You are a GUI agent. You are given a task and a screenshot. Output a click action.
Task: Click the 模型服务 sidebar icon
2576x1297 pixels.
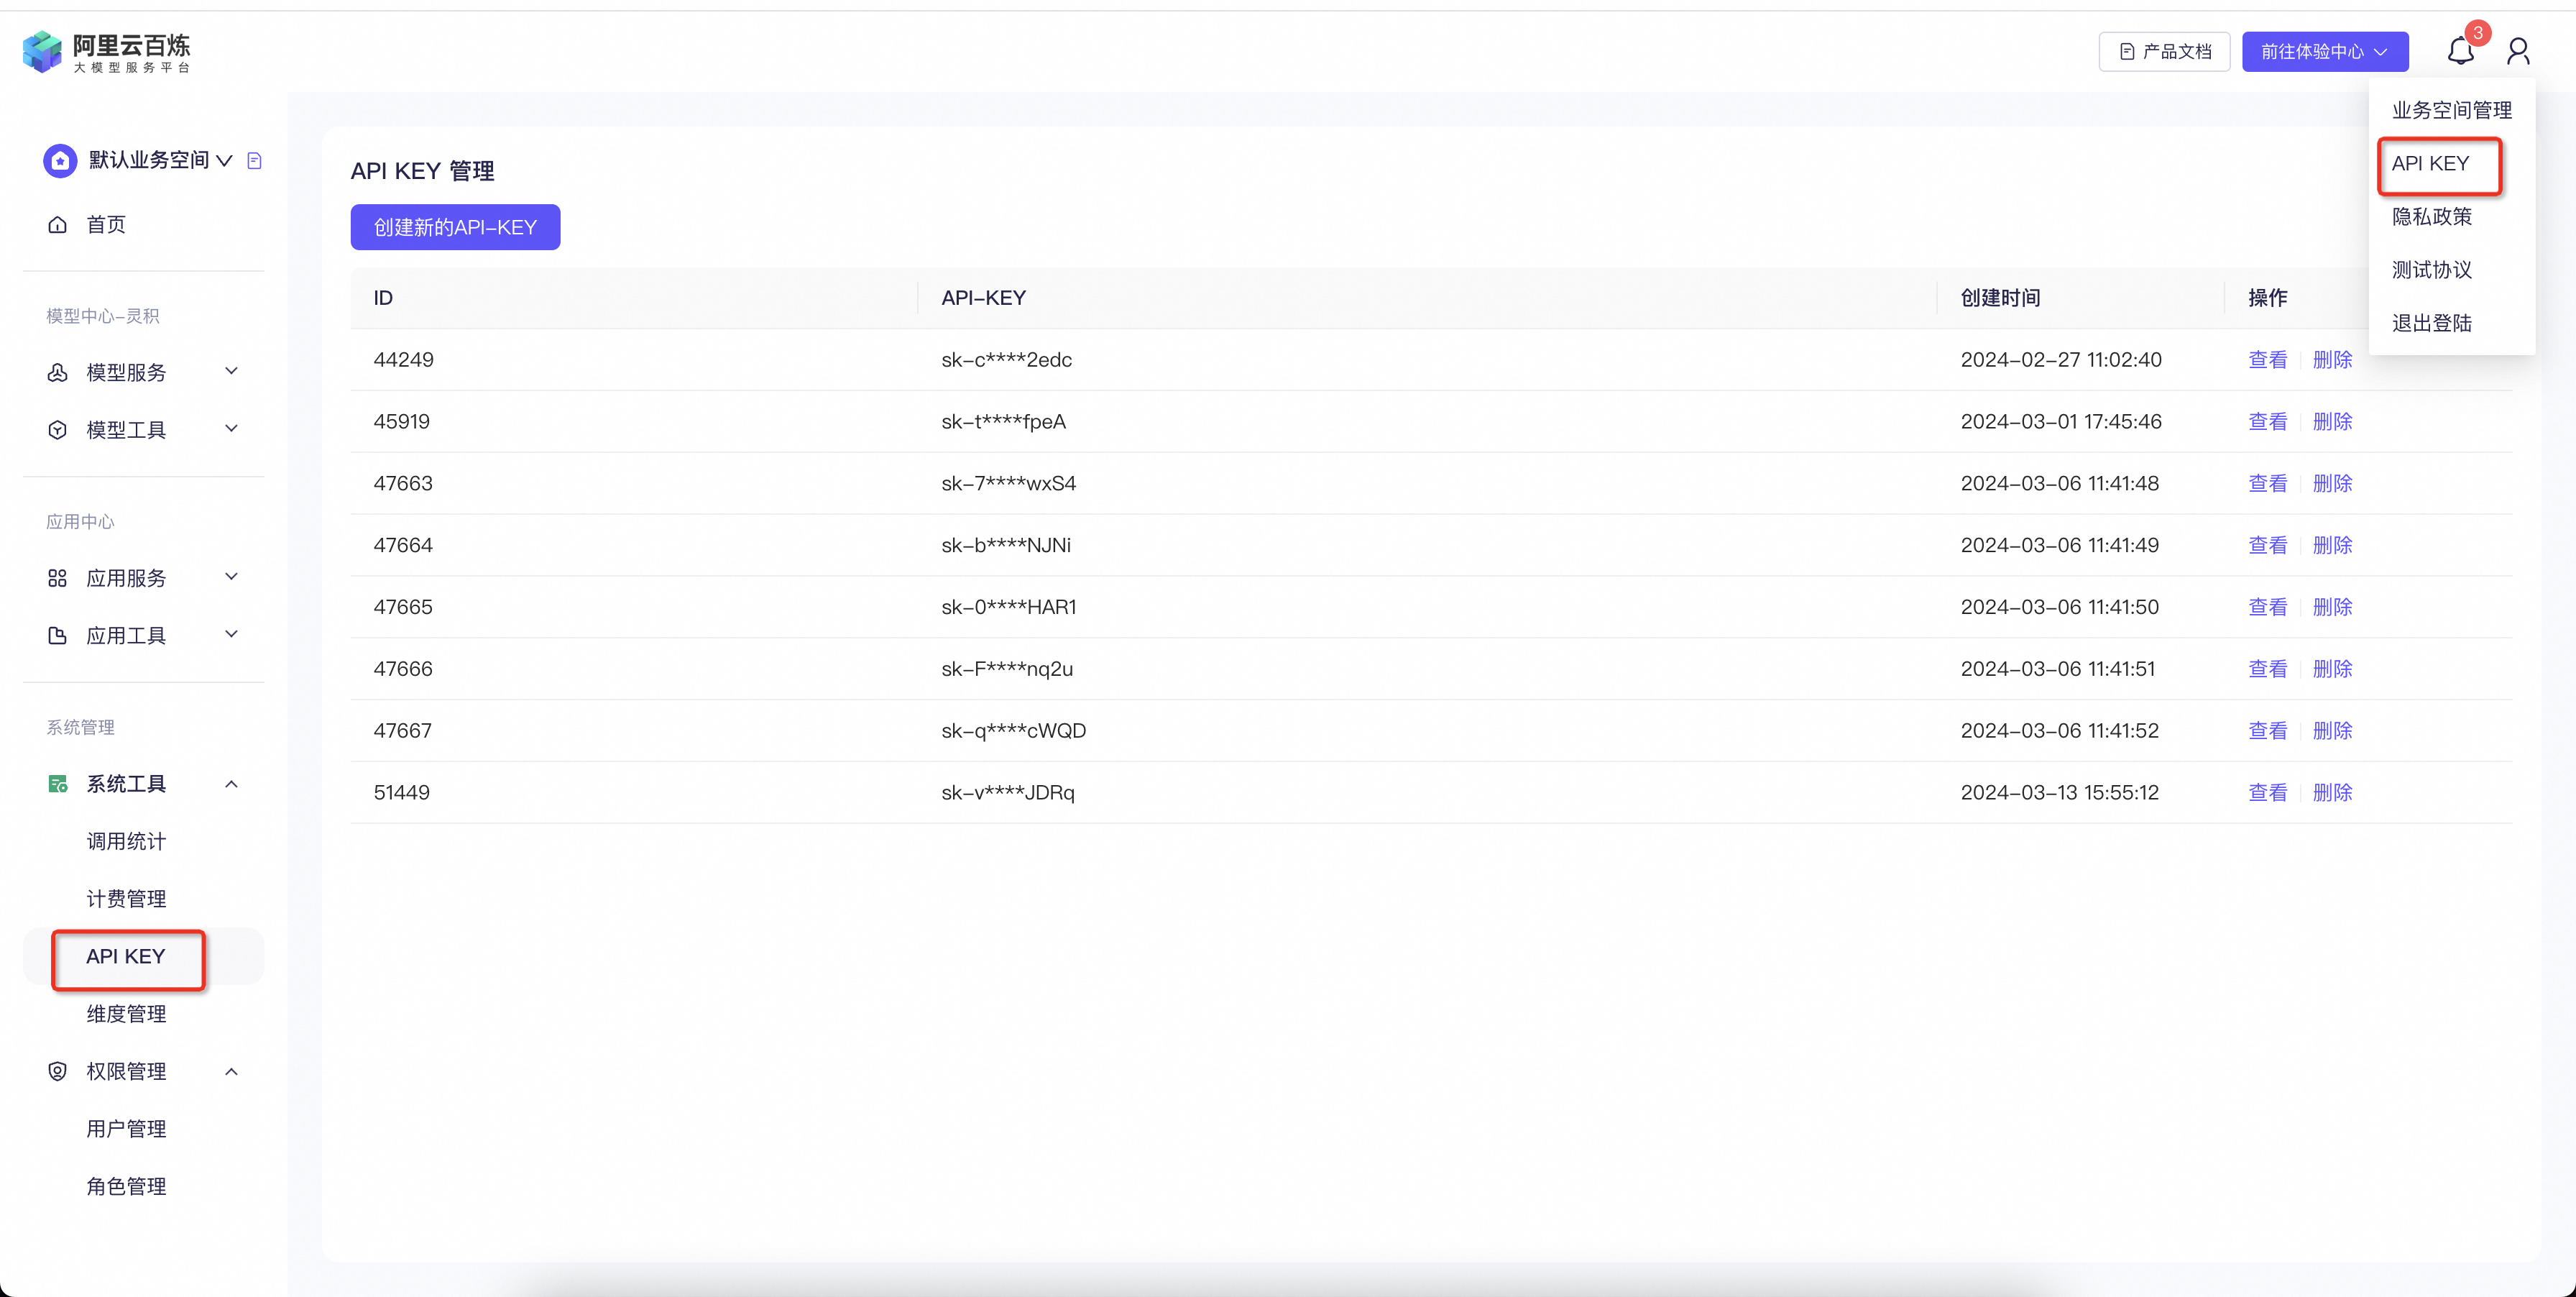(x=58, y=372)
